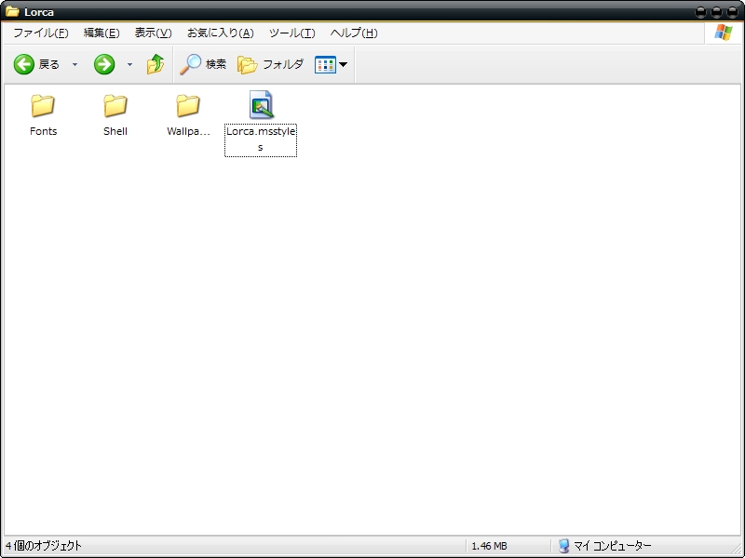Image resolution: width=745 pixels, height=558 pixels.
Task: Expand the Forward button history dropdown
Action: [129, 64]
